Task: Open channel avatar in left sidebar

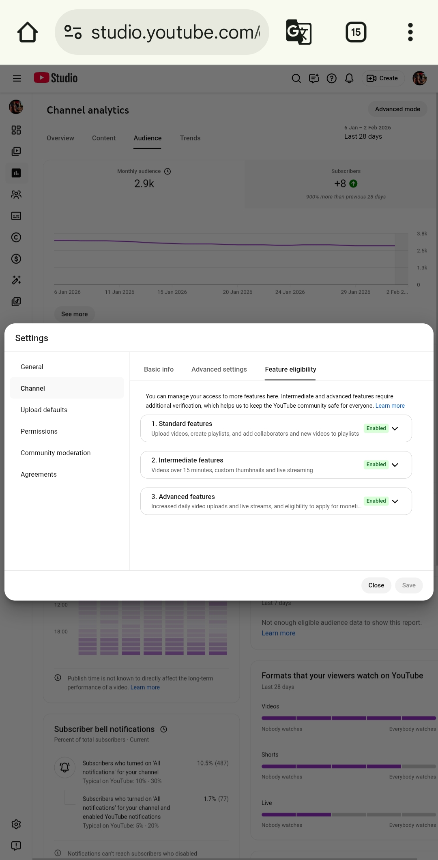Action: 16,107
